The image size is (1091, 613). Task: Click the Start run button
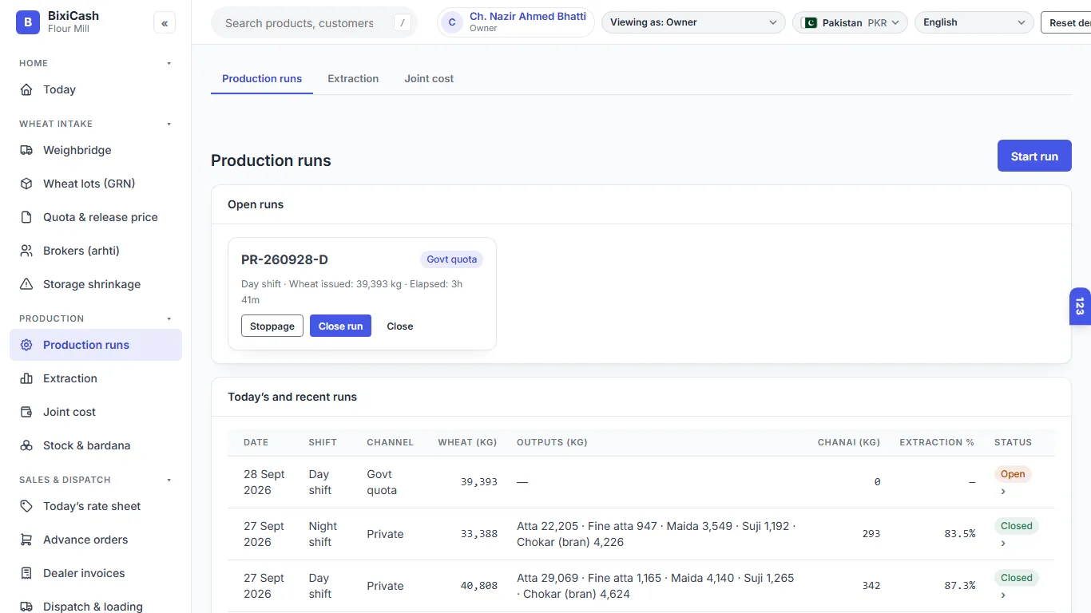1034,156
